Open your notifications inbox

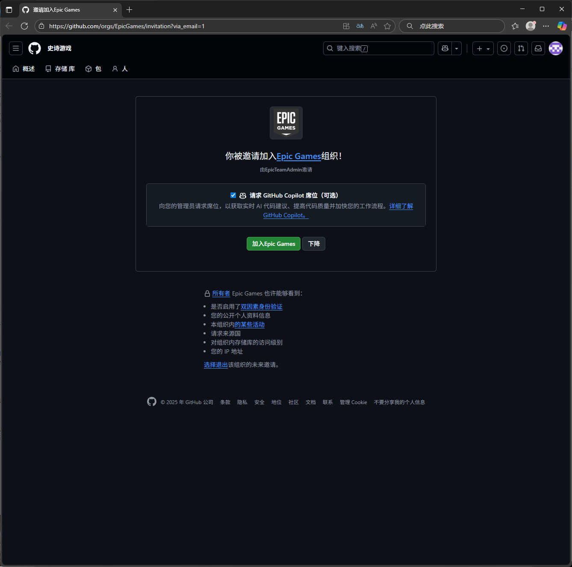538,48
